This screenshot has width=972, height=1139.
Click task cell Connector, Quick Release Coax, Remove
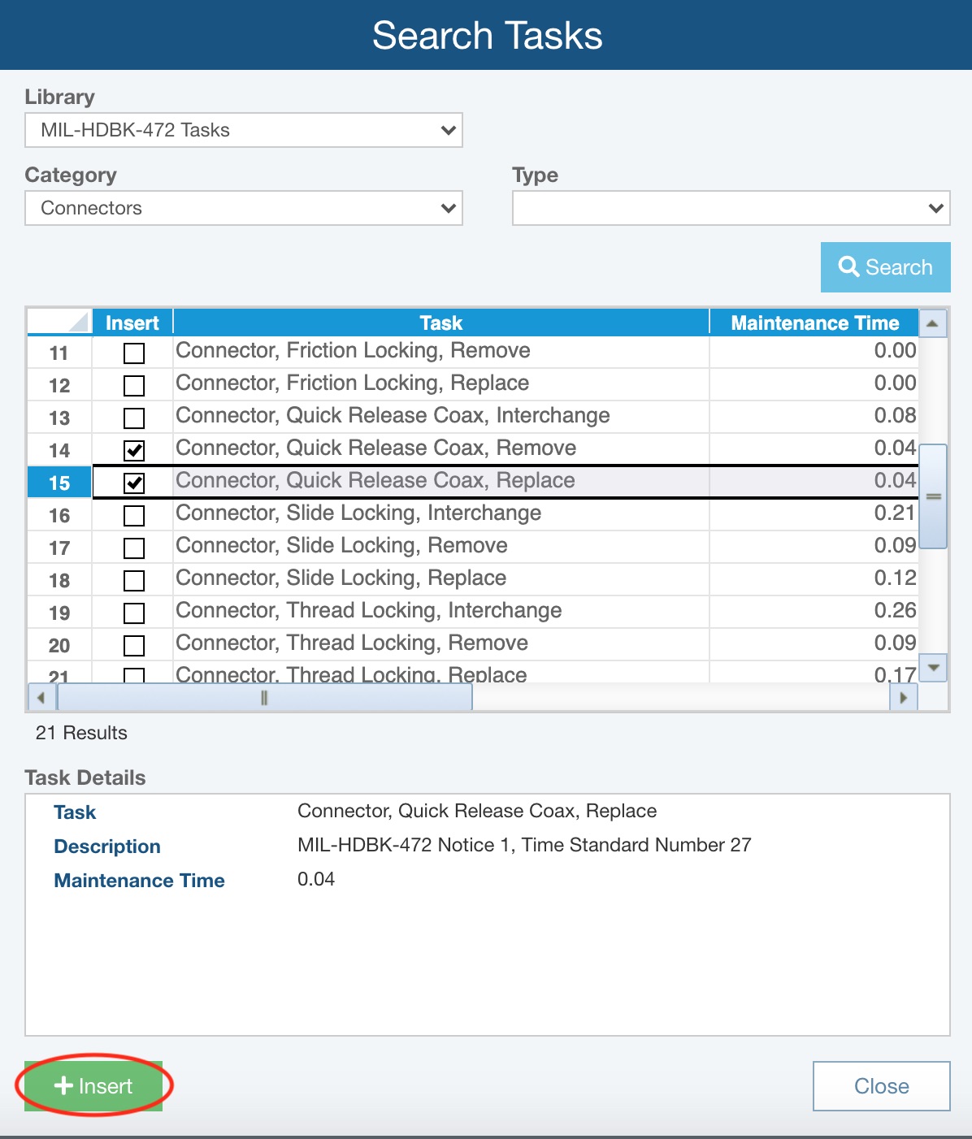[x=441, y=448]
